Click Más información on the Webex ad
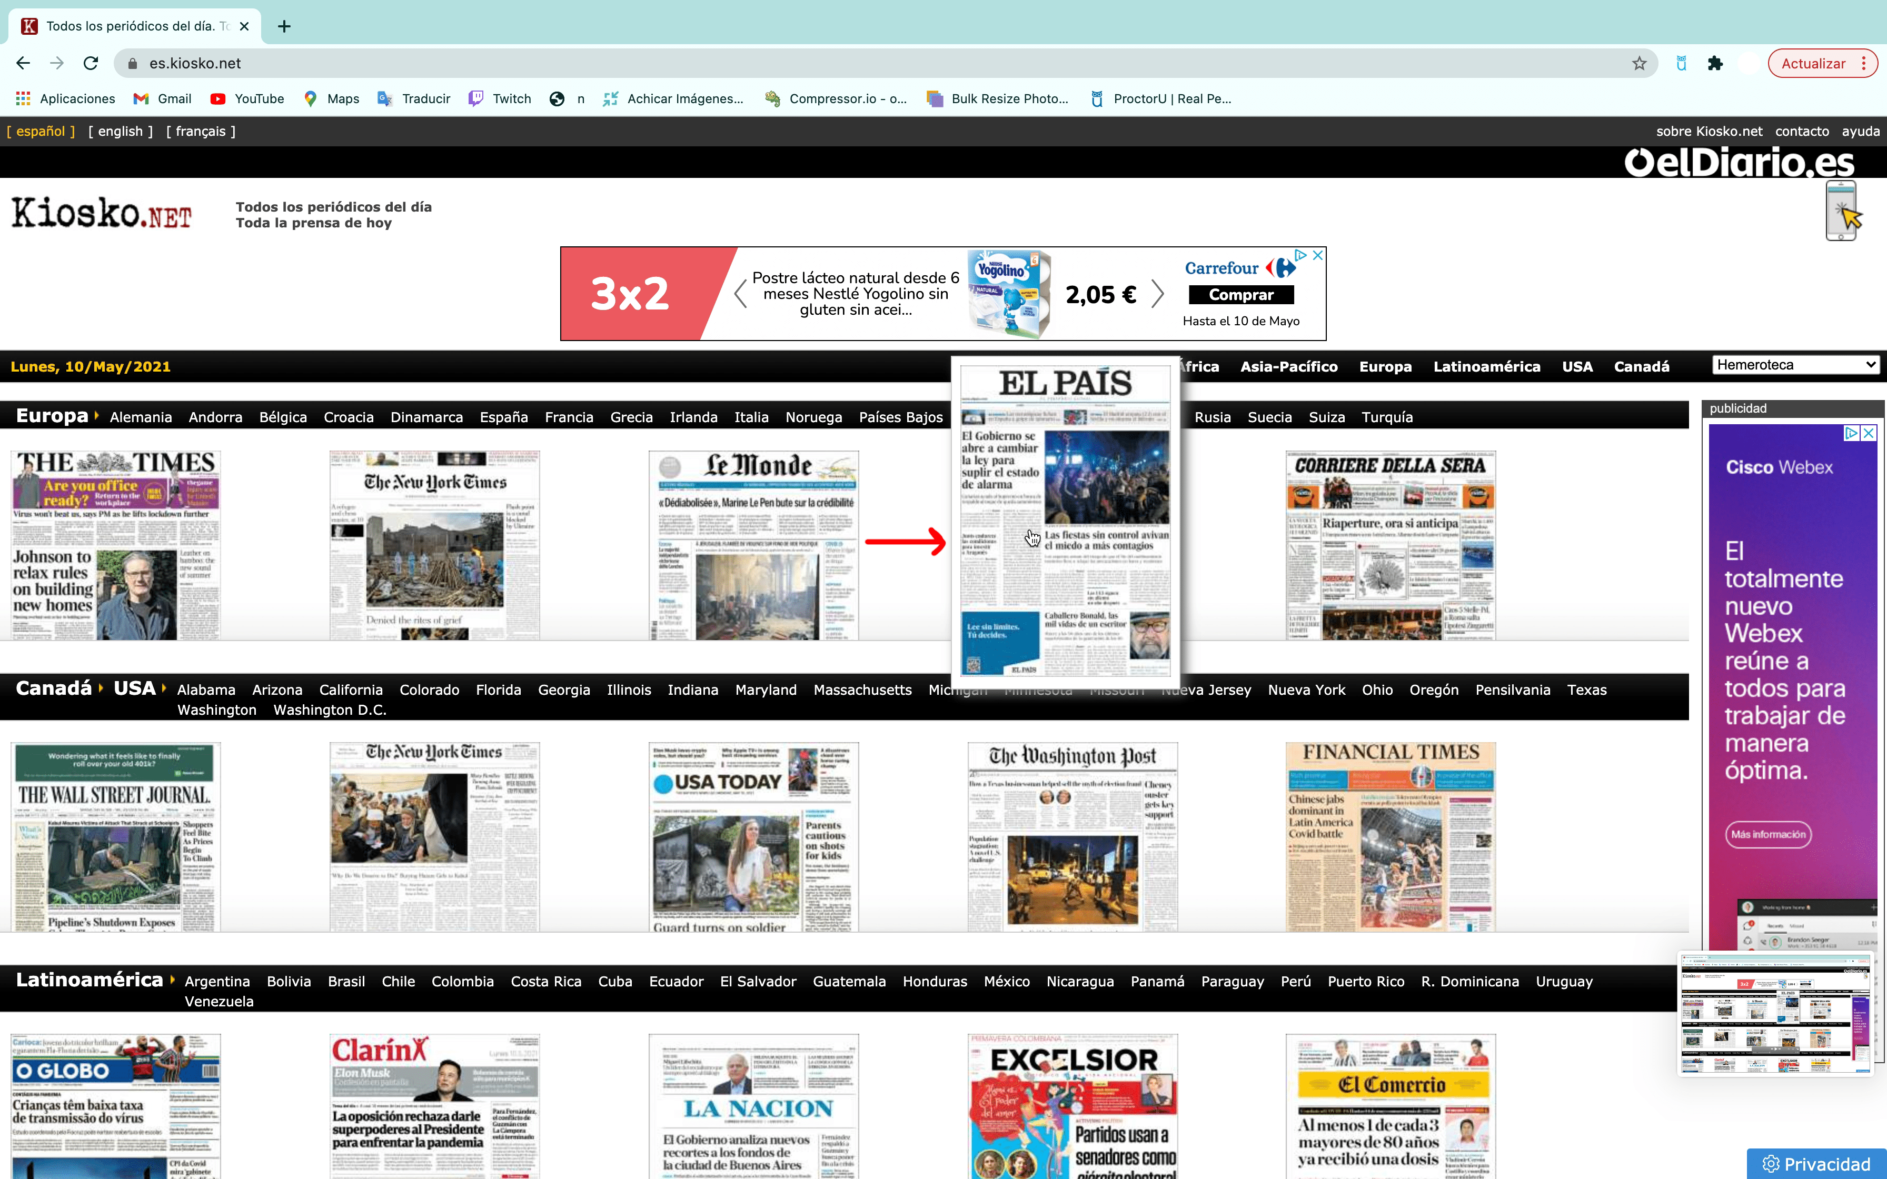This screenshot has width=1887, height=1179. click(x=1767, y=834)
